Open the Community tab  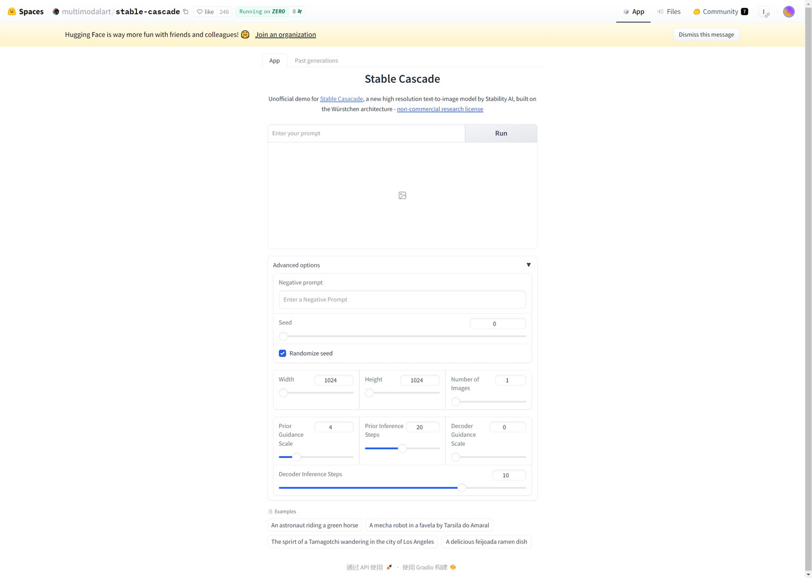(x=721, y=11)
